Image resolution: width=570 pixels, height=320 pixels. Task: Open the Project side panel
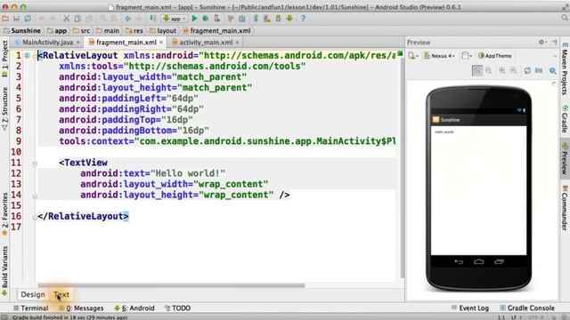(4, 58)
